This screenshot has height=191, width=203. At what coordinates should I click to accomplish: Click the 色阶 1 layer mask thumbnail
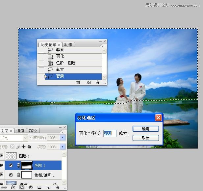pyautogui.click(x=27, y=165)
